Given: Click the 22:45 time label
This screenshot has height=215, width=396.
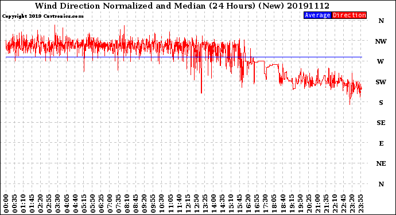Looking at the screenshot, I should point(343,204).
